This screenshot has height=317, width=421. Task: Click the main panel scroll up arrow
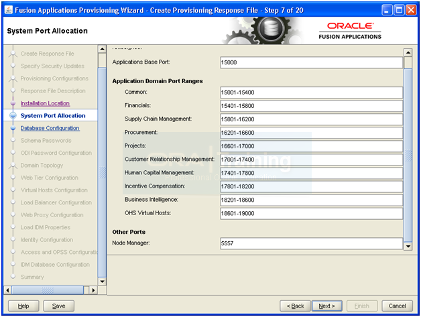point(408,52)
